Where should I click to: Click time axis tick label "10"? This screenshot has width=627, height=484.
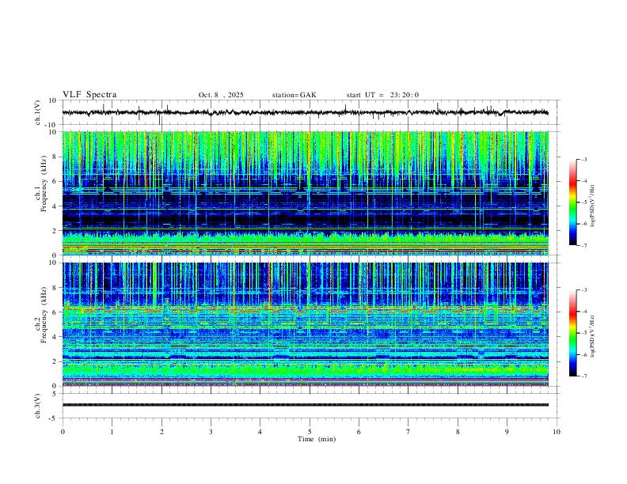tap(557, 432)
